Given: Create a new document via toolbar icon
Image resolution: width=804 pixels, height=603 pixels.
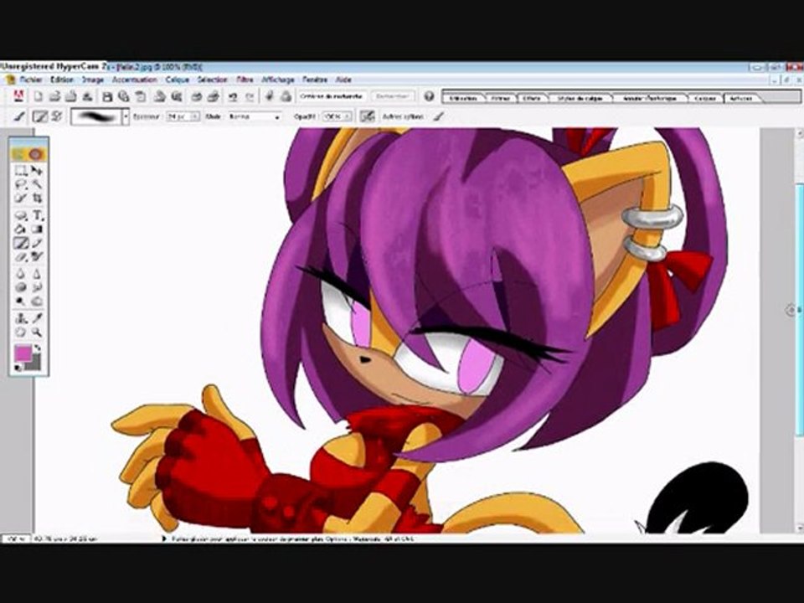Looking at the screenshot, I should click(38, 95).
